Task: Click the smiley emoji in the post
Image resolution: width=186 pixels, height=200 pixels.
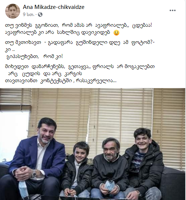Action: coord(116,33)
